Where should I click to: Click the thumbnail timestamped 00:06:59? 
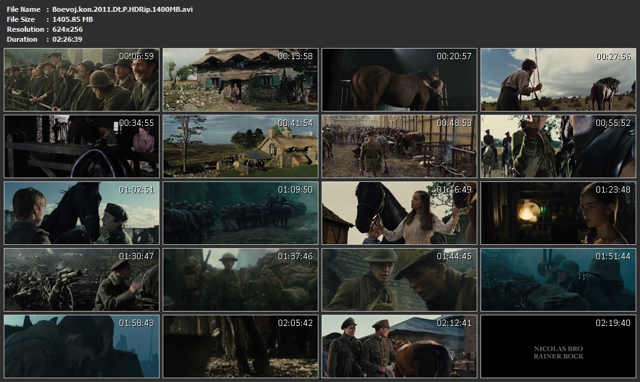pos(82,80)
